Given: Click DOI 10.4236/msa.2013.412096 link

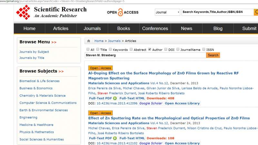Looking at the screenshot, I should (x=117, y=103).
